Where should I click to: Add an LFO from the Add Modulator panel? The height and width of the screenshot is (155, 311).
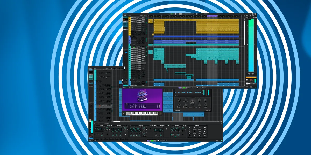point(189,128)
